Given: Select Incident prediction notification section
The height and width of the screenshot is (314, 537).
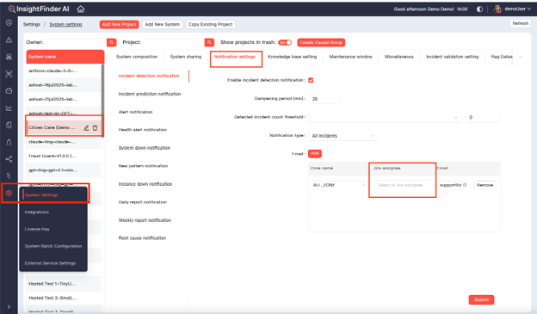Looking at the screenshot, I should pyautogui.click(x=150, y=94).
